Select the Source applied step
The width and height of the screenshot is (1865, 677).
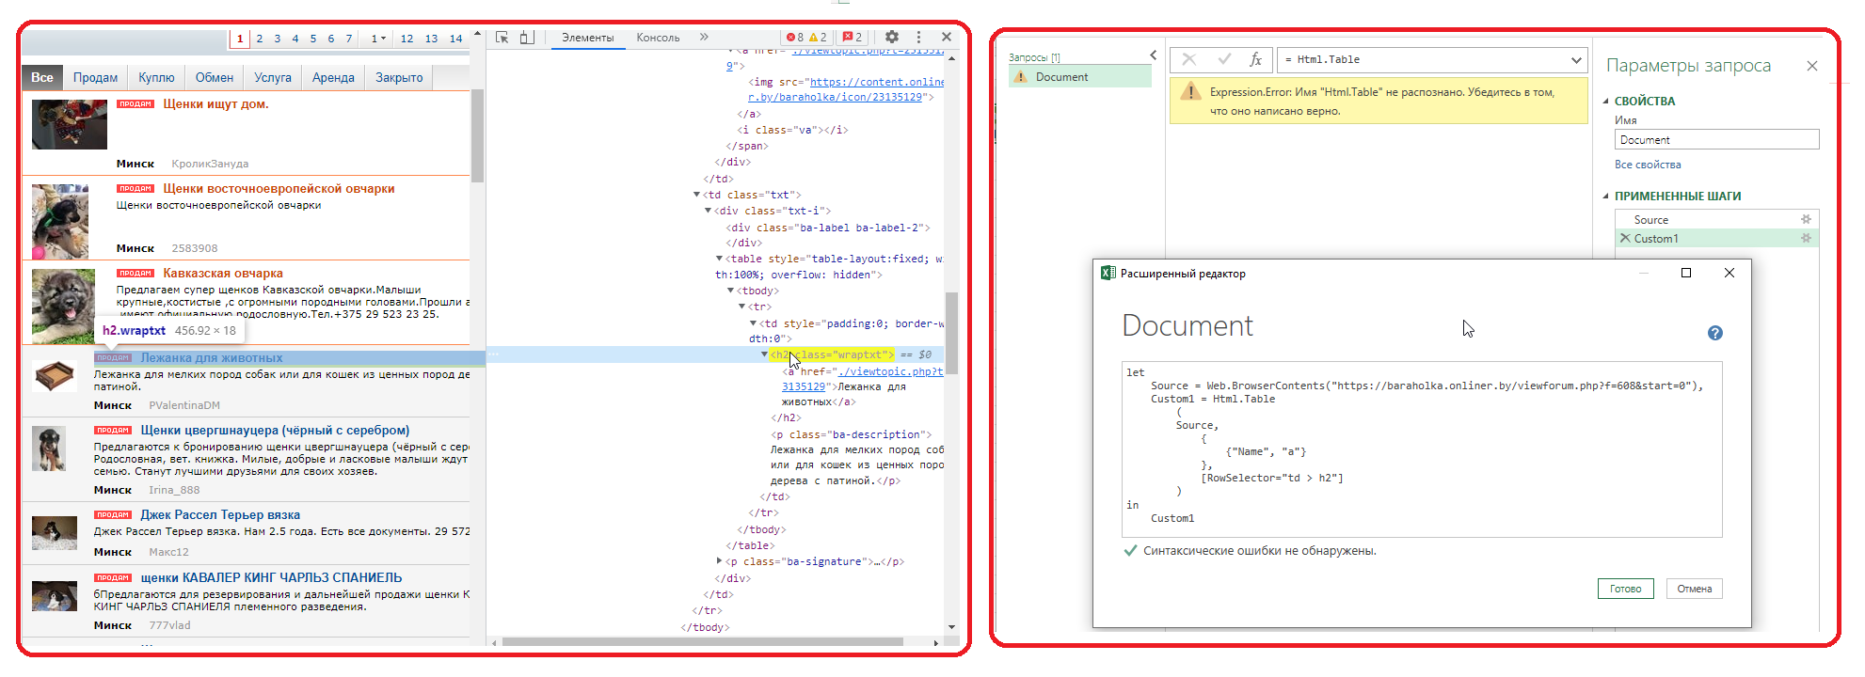pos(1716,219)
